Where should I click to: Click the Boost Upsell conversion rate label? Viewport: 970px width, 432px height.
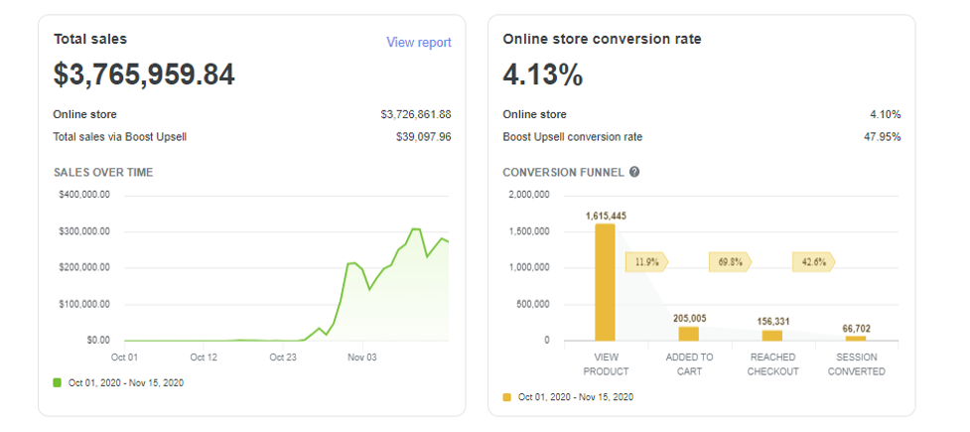coord(573,137)
